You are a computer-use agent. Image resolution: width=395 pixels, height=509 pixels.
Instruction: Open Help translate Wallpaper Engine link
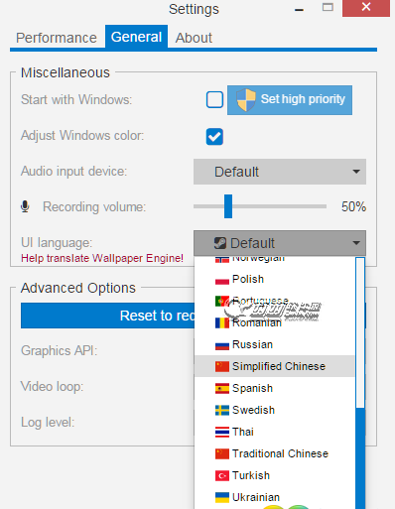(x=102, y=258)
